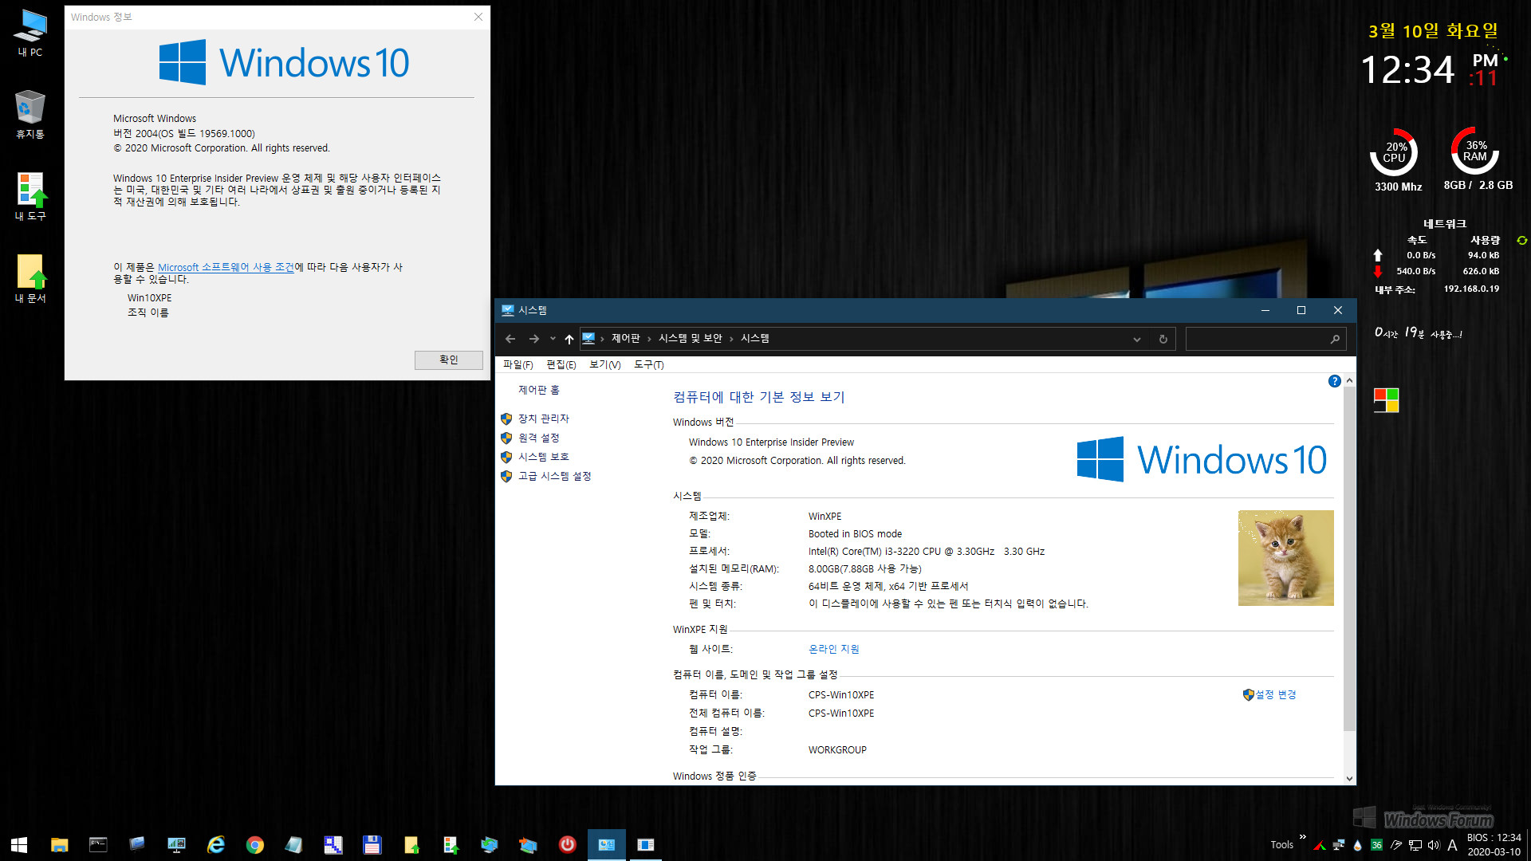Click the network widget refresh icon

[1521, 240]
